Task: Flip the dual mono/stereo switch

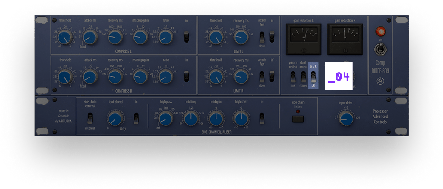Action: pyautogui.click(x=303, y=77)
